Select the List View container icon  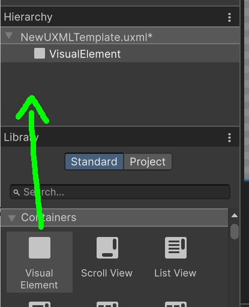pyautogui.click(x=176, y=248)
